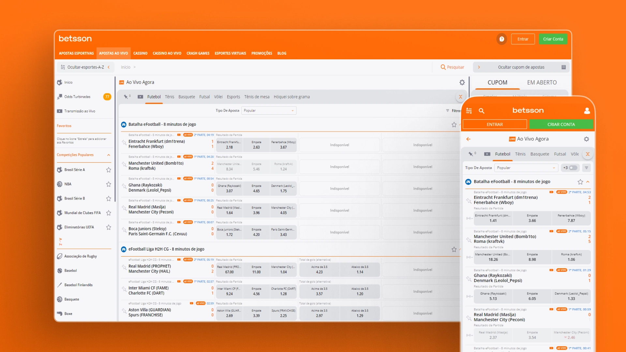626x352 pixels.
Task: Open the Apostas Esportivas menu
Action: coord(76,53)
